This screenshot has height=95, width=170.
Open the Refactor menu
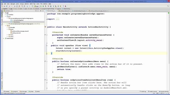tap(27, 4)
